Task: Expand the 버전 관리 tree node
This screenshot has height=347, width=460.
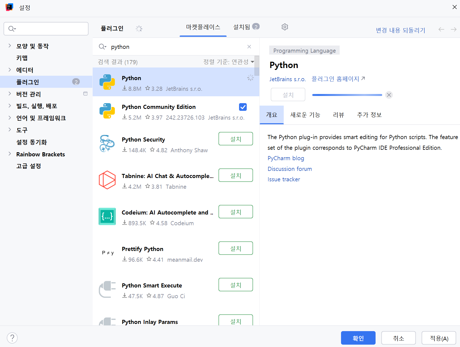Action: [10, 94]
